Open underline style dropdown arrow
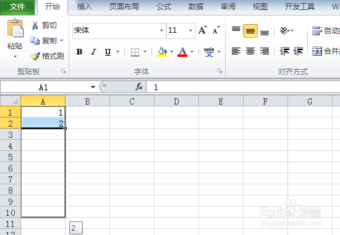Viewport: 340px width, 235px height. tap(117, 52)
